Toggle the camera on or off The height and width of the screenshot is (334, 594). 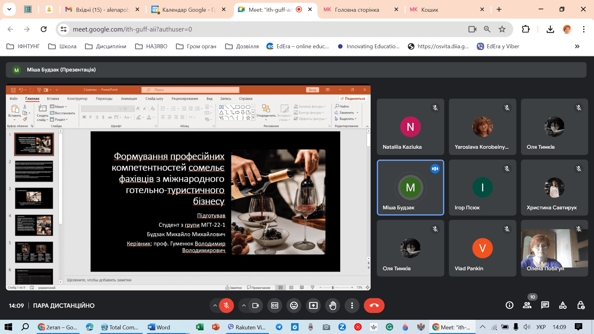pyautogui.click(x=256, y=306)
